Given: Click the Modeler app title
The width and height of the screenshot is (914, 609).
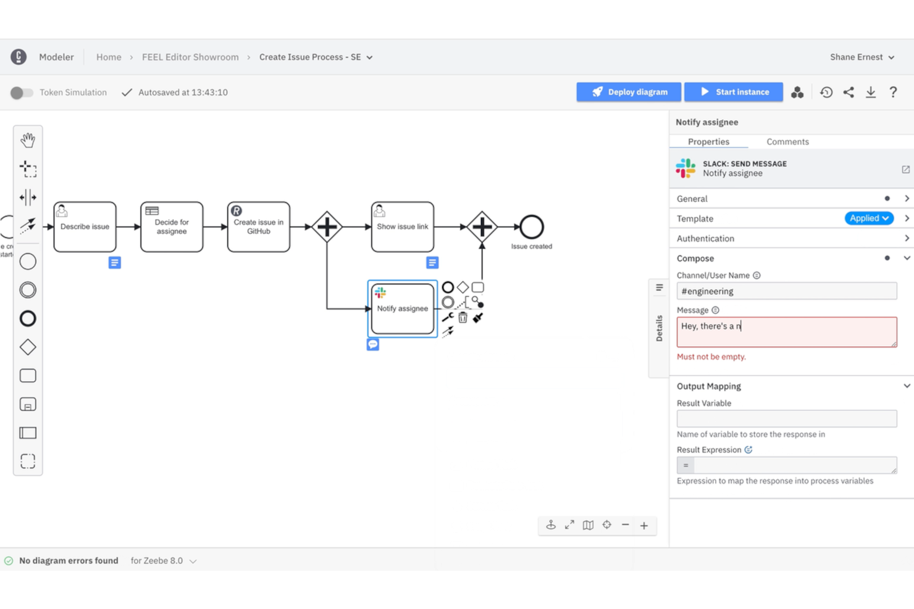Looking at the screenshot, I should pyautogui.click(x=56, y=57).
